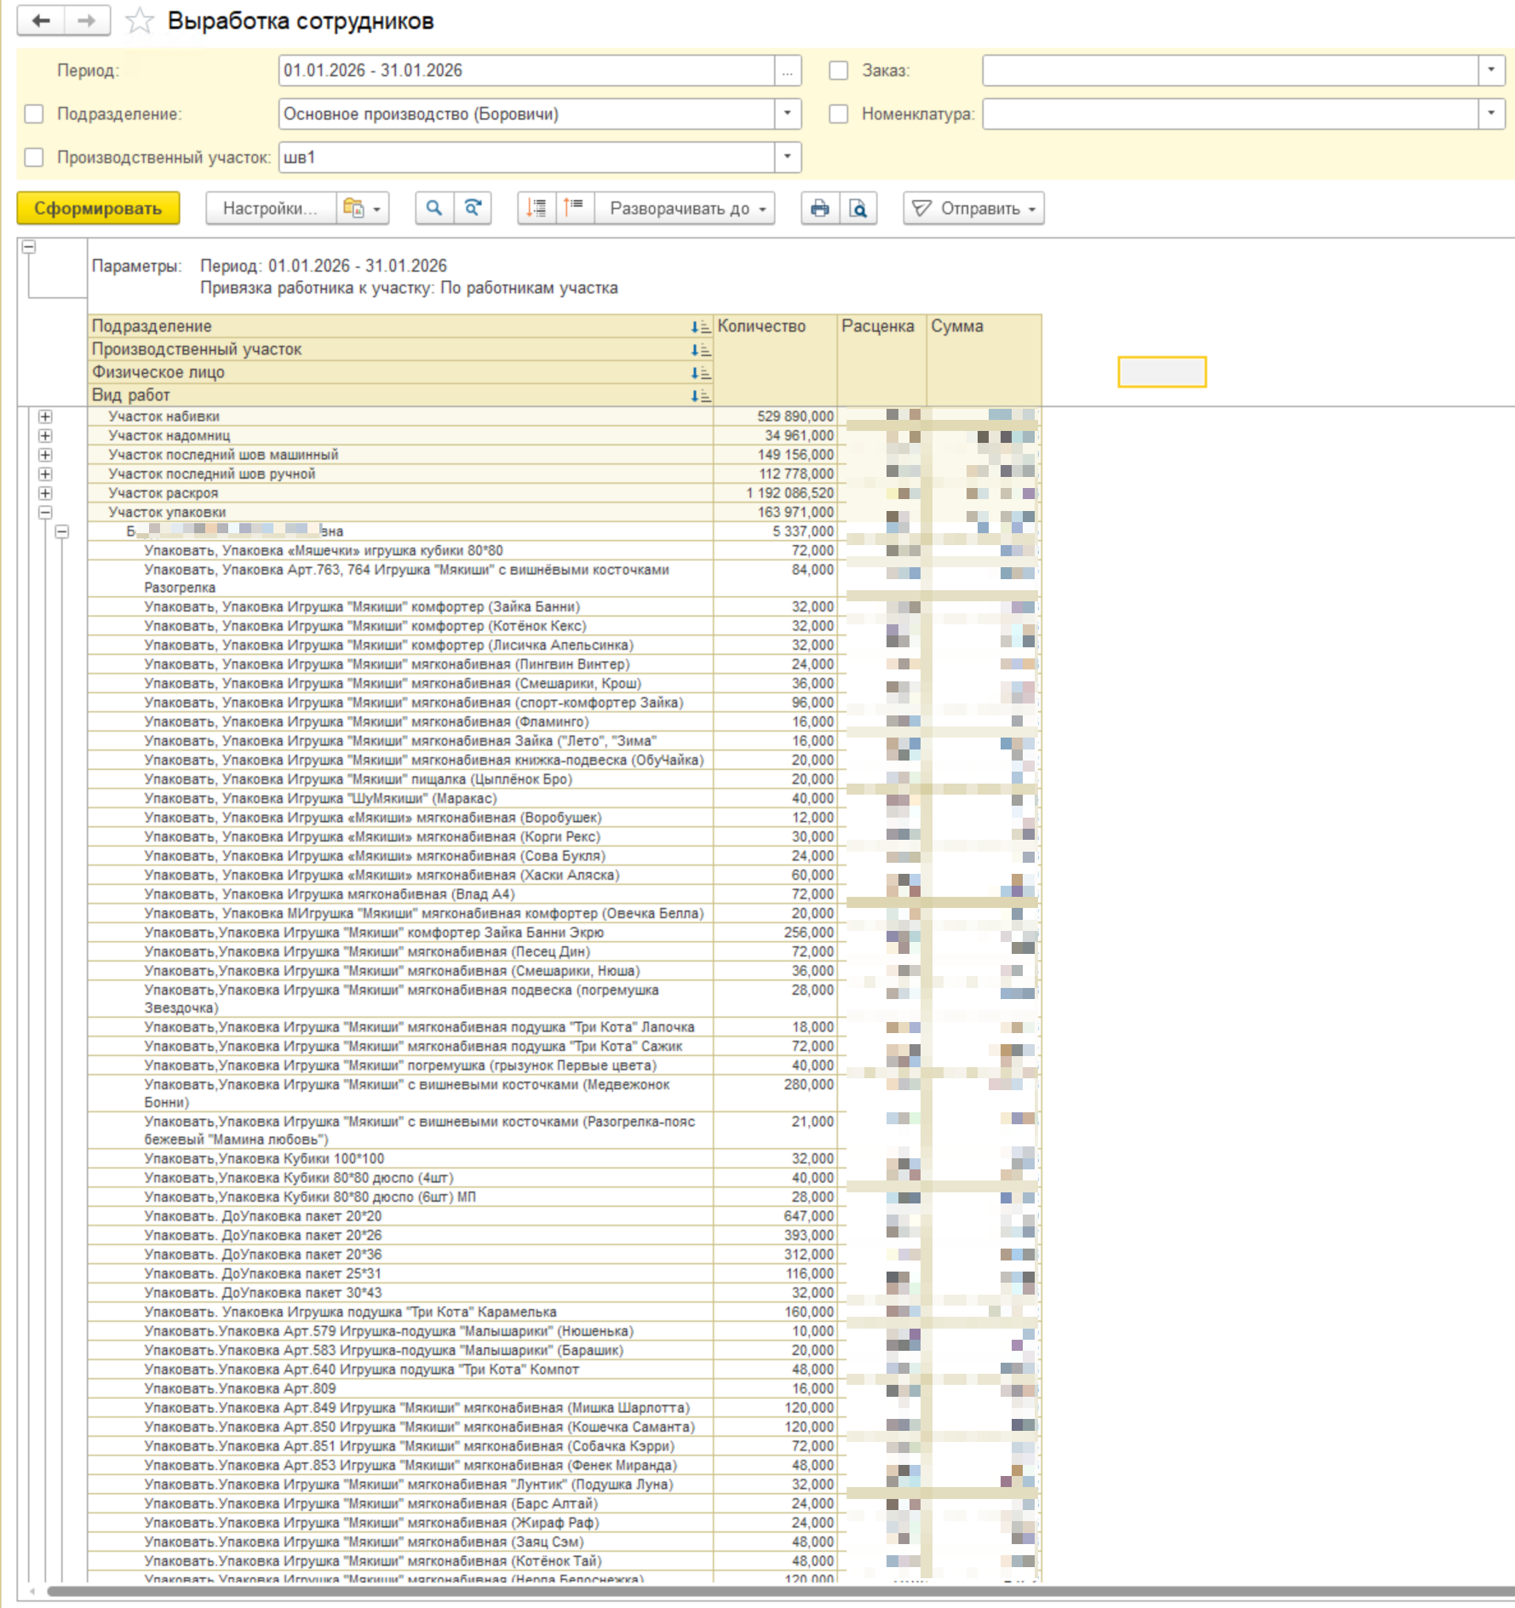Open the Производственный участок dropdown list
The image size is (1515, 1608).
788,158
